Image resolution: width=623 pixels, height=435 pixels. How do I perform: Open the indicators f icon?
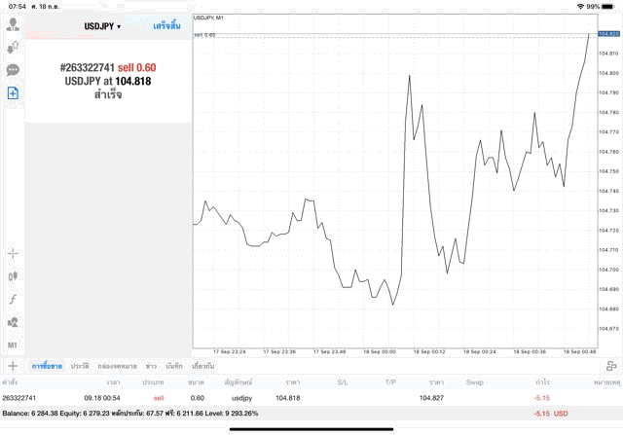(x=13, y=299)
